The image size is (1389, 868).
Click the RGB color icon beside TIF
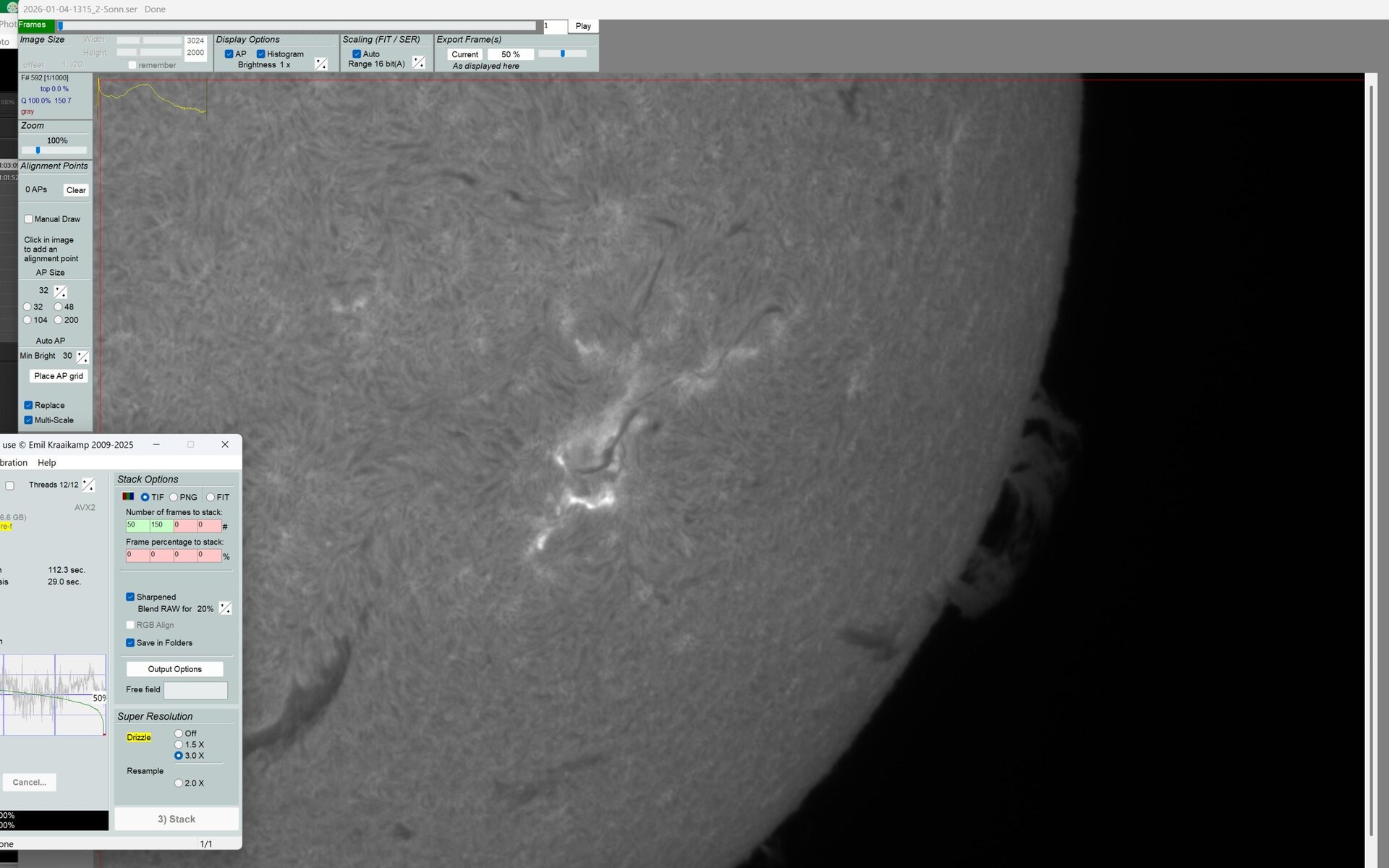(128, 496)
